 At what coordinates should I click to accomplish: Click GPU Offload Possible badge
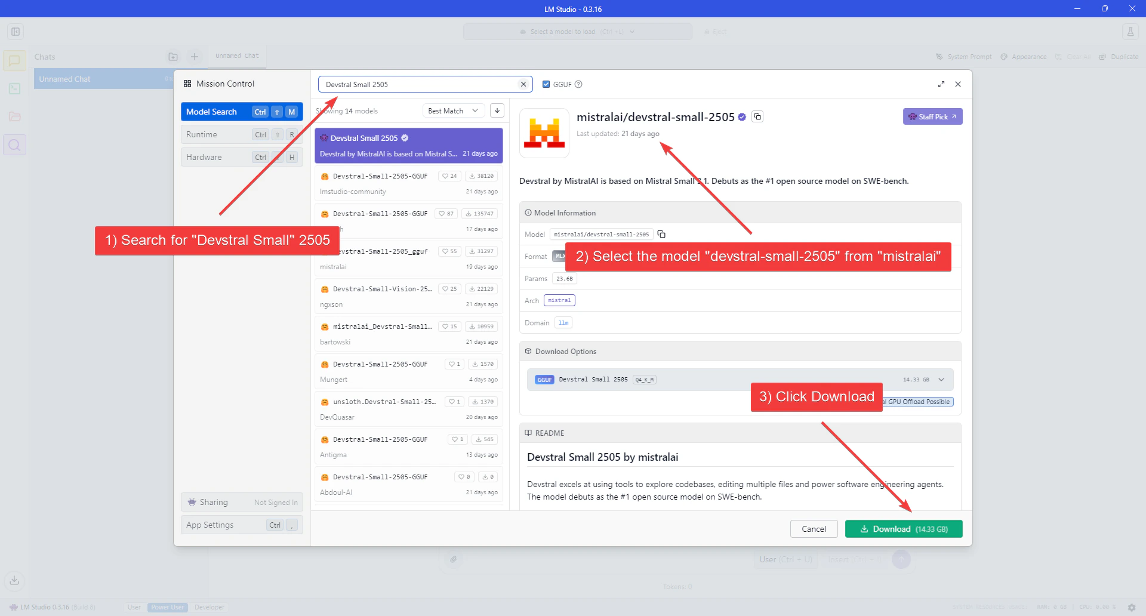point(918,402)
